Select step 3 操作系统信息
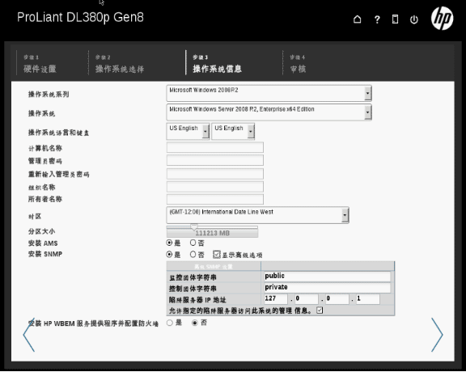The image size is (466, 372). pos(217,64)
